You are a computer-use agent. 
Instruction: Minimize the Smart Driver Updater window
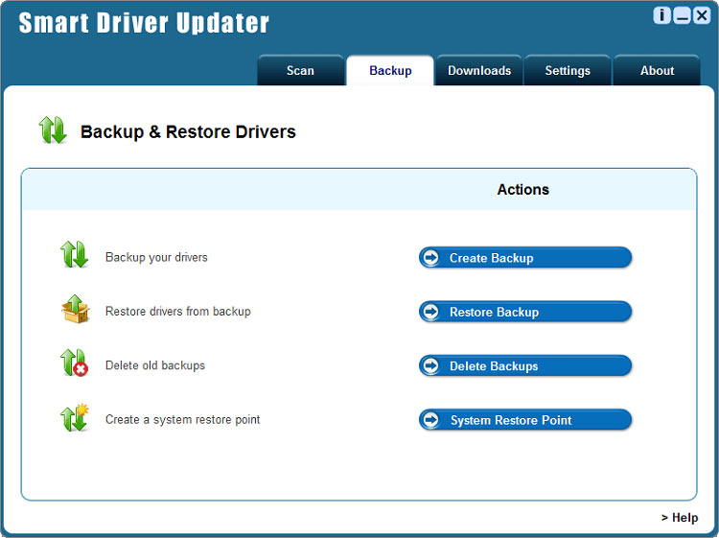[682, 15]
